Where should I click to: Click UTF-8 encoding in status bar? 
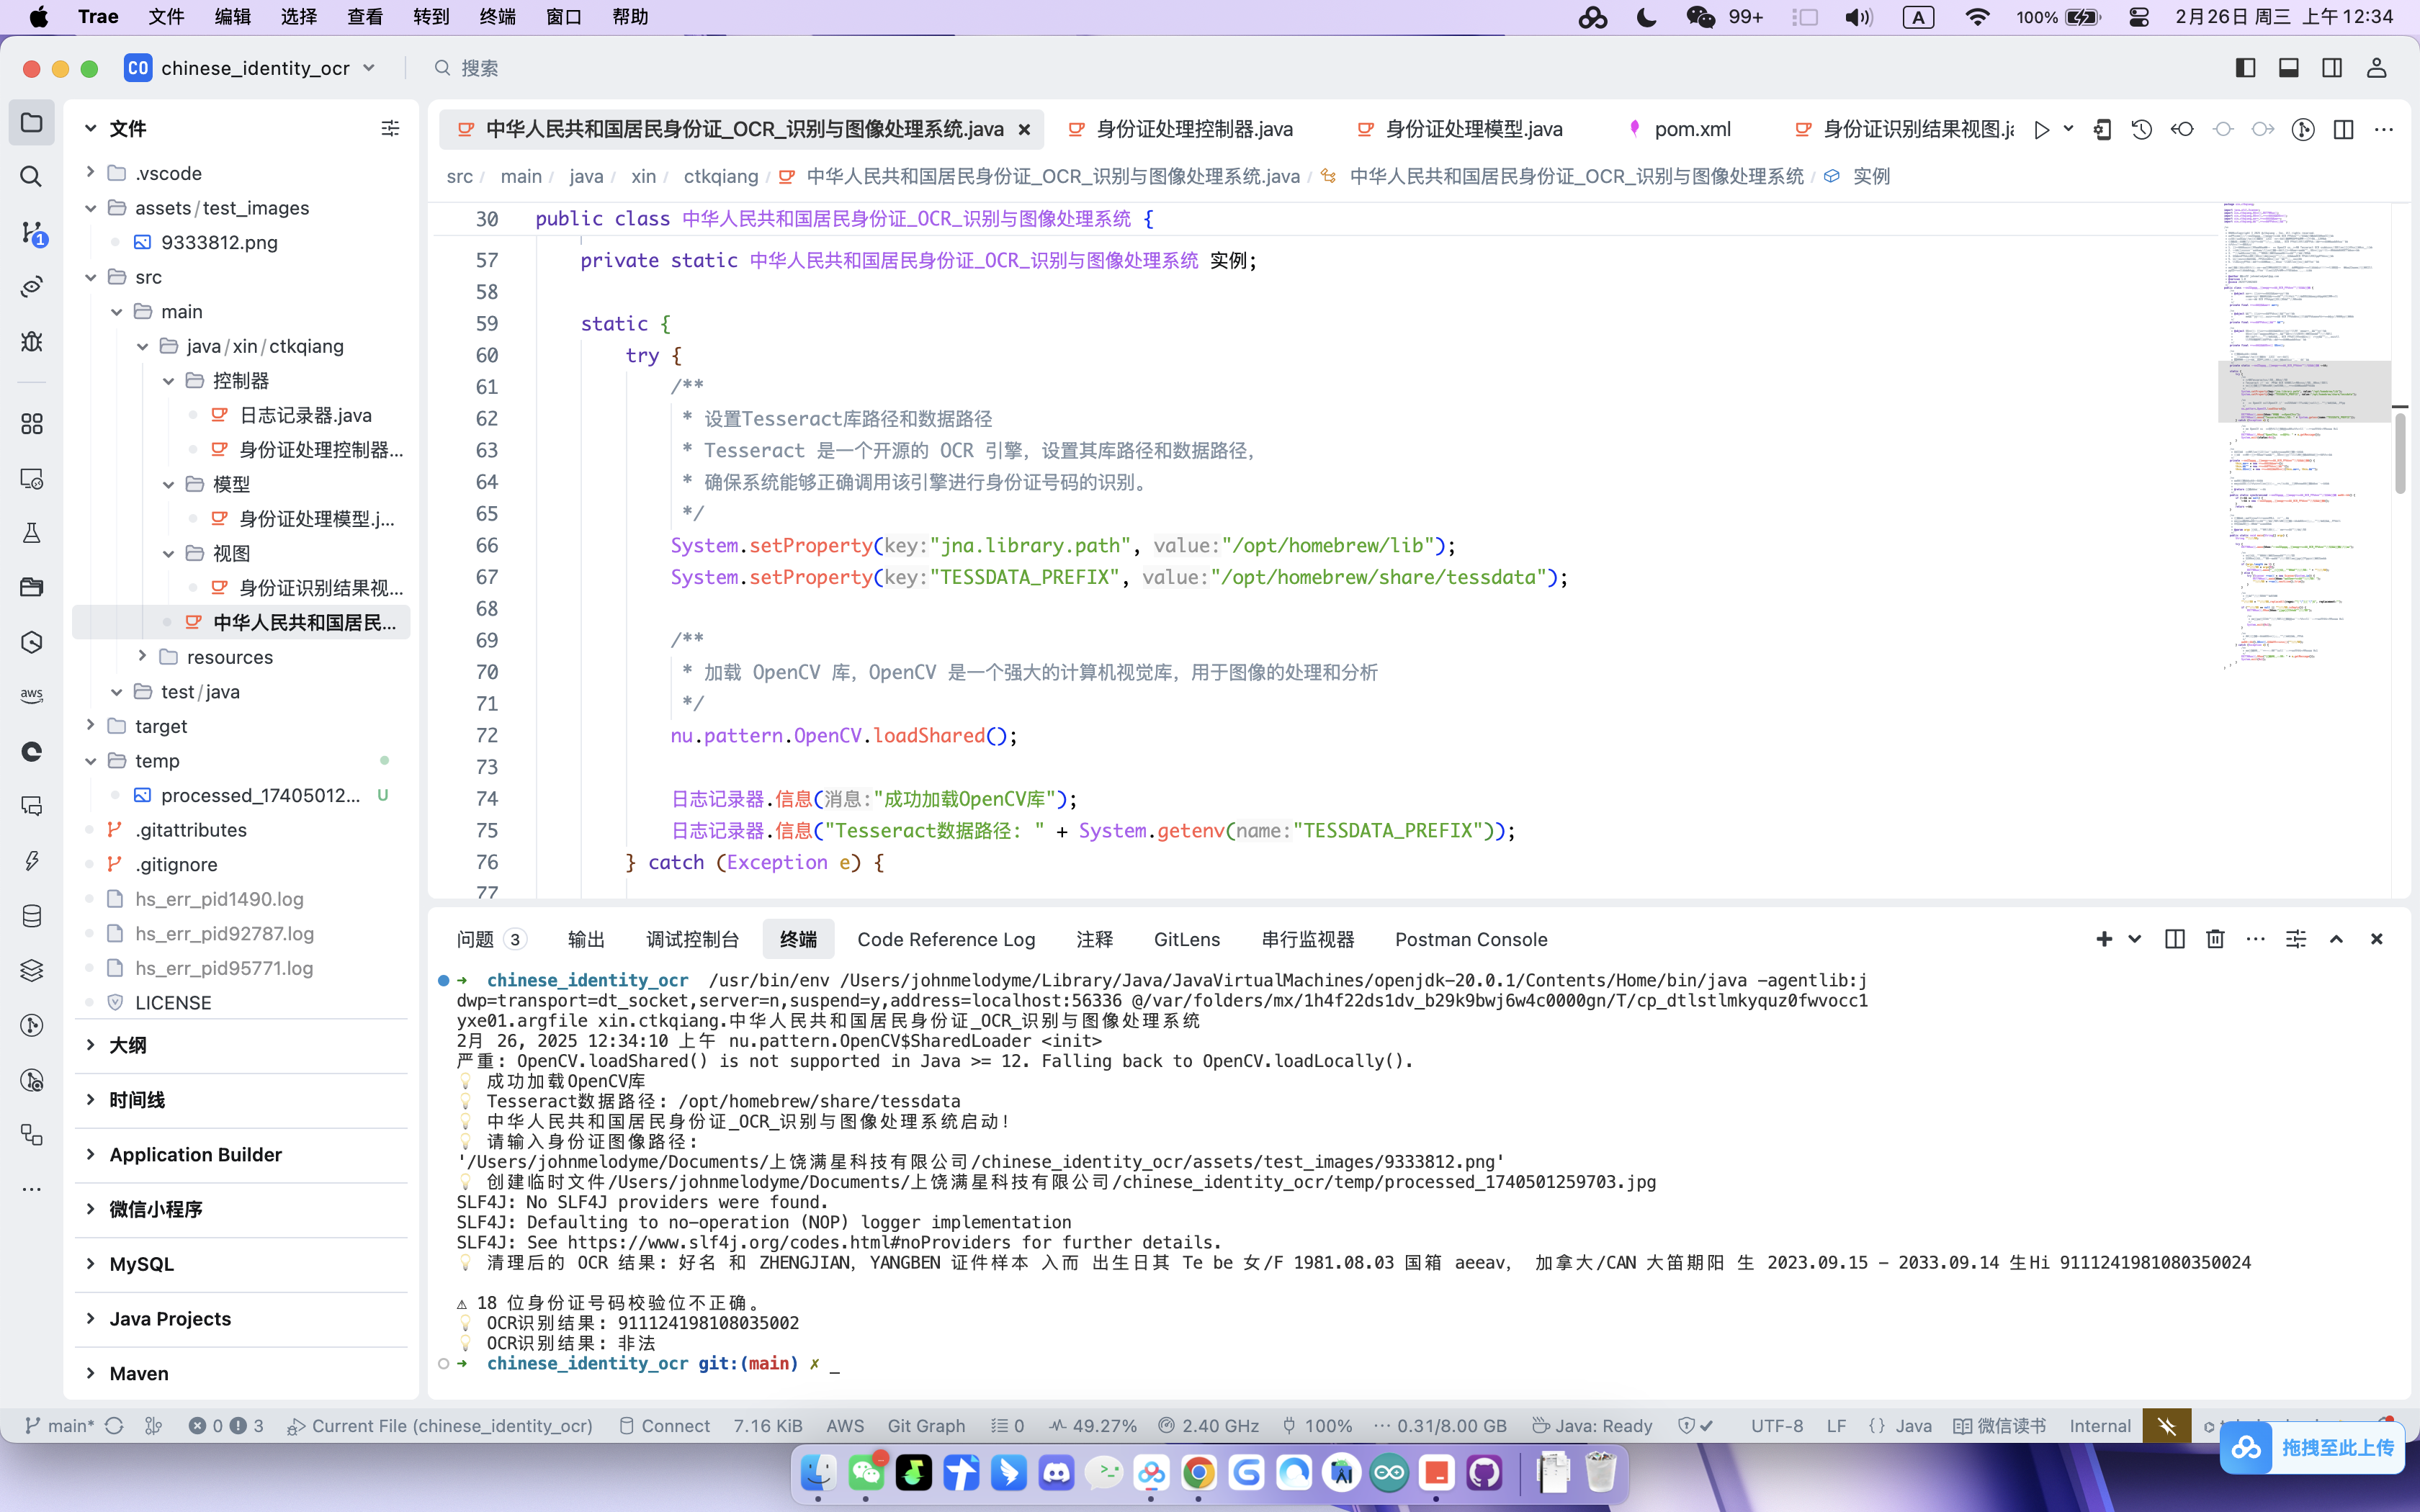(x=1777, y=1425)
